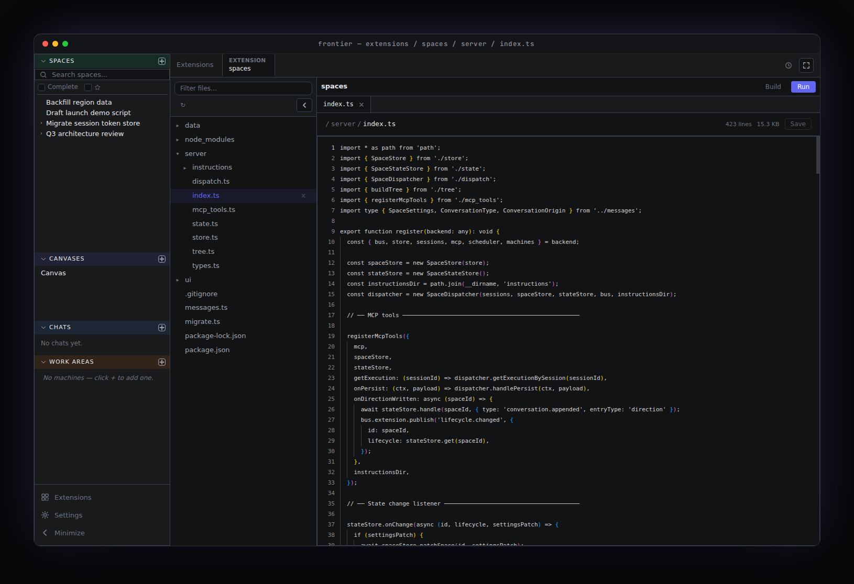Expand the ui folder
This screenshot has width=854, height=584.
pyautogui.click(x=178, y=280)
